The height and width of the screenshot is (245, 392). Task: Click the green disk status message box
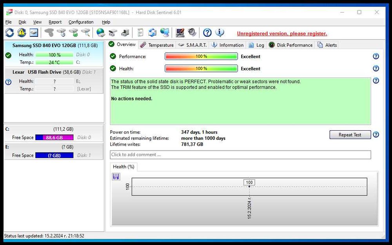240,101
